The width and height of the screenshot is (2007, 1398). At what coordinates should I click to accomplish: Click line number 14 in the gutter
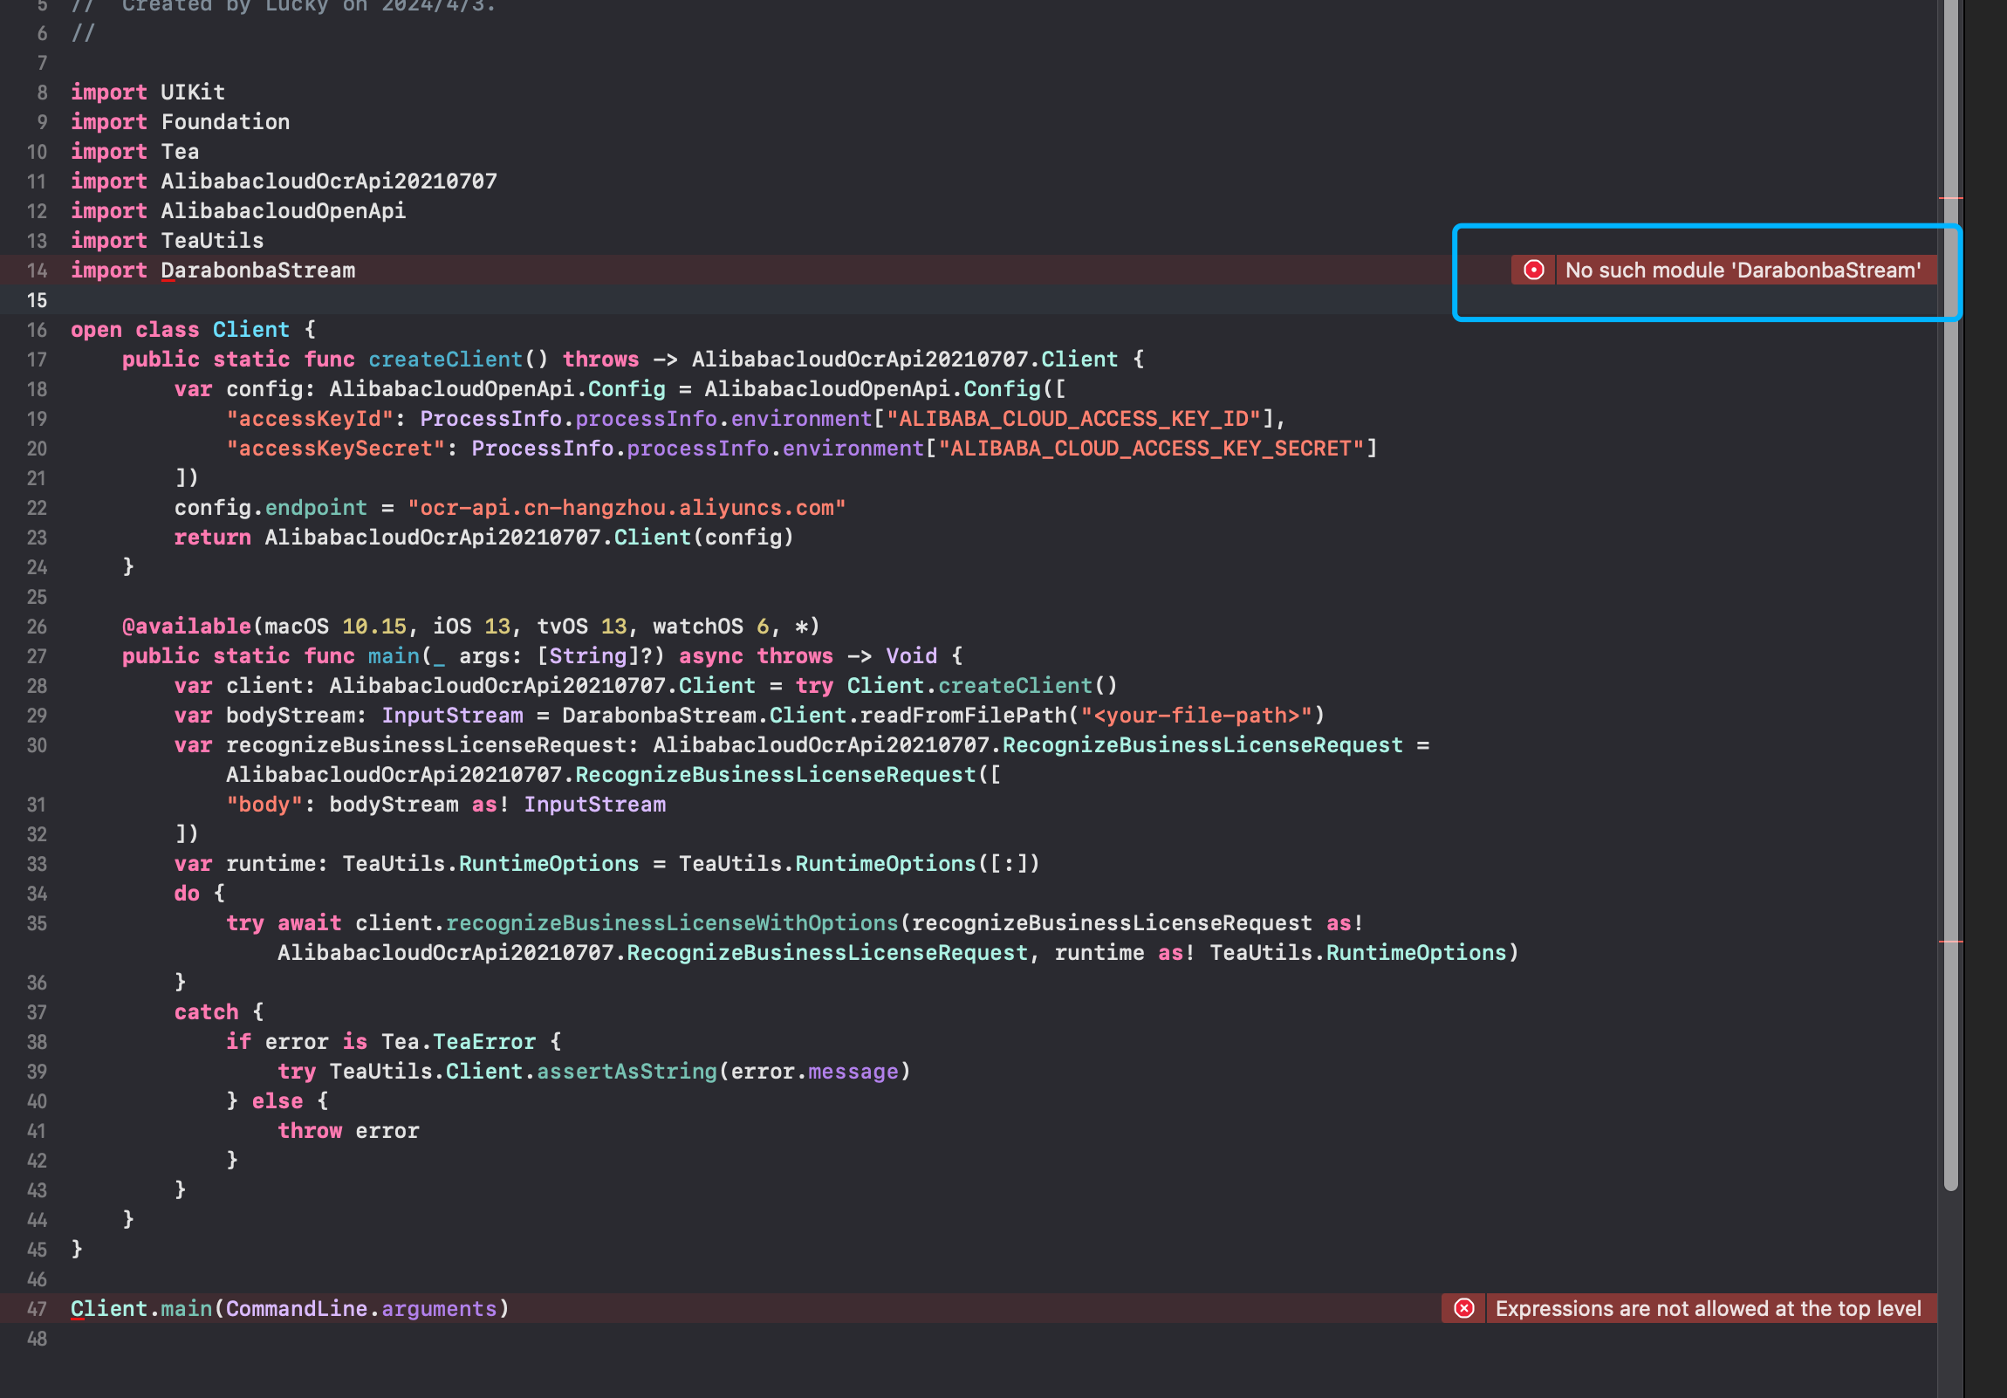click(37, 271)
